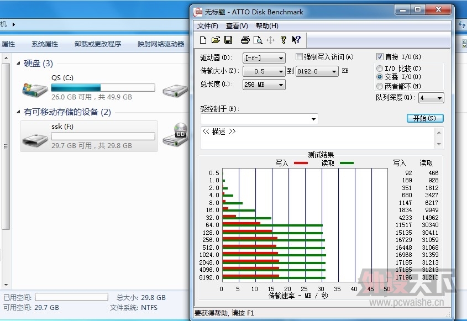
Task: Click the context help arrow-question icon
Action: (x=296, y=40)
